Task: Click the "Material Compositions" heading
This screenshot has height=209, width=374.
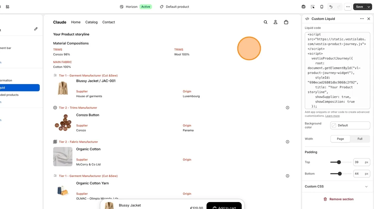Action: click(71, 43)
